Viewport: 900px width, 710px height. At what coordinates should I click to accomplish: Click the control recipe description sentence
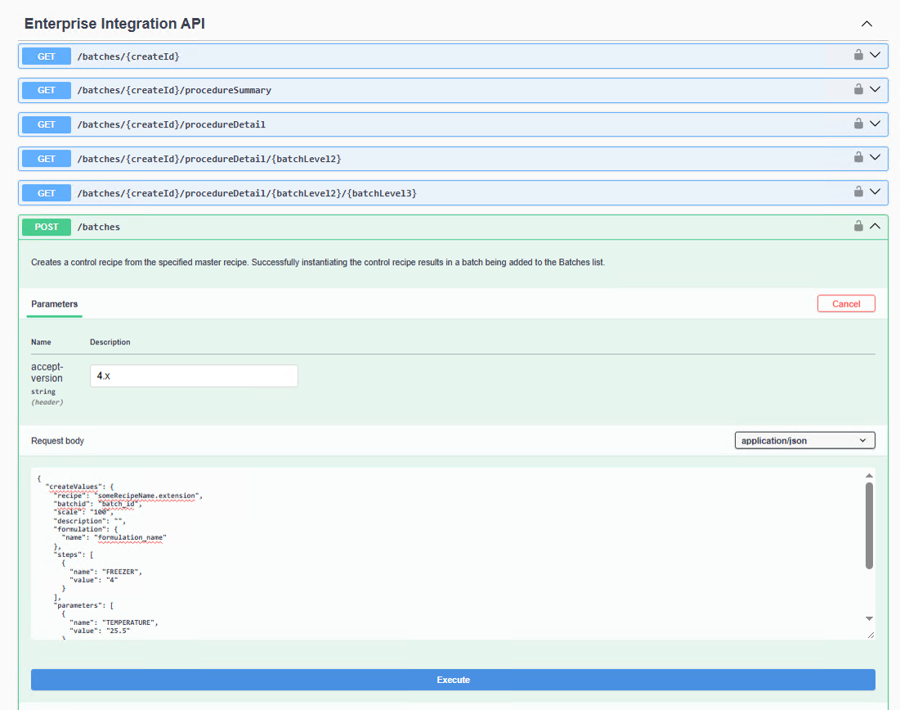[x=317, y=262]
